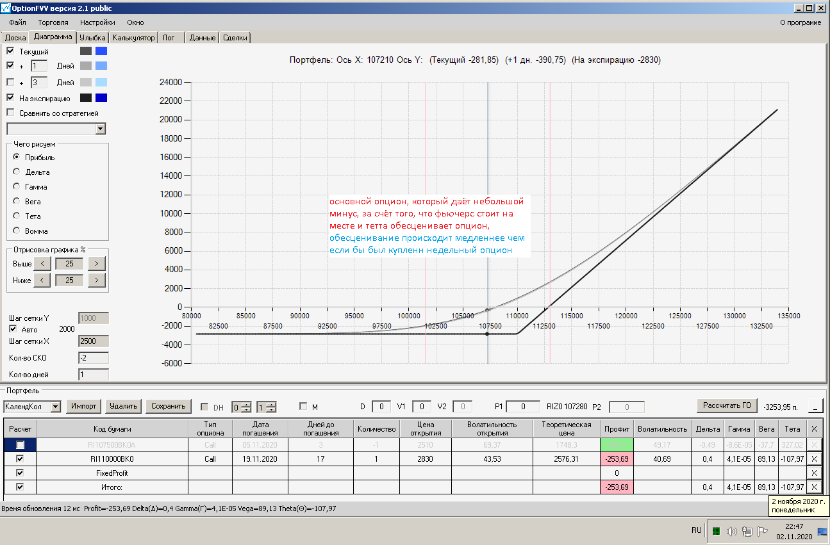Decrease the Ниже chart range percent
Image resolution: width=830 pixels, height=545 pixels.
(x=42, y=280)
